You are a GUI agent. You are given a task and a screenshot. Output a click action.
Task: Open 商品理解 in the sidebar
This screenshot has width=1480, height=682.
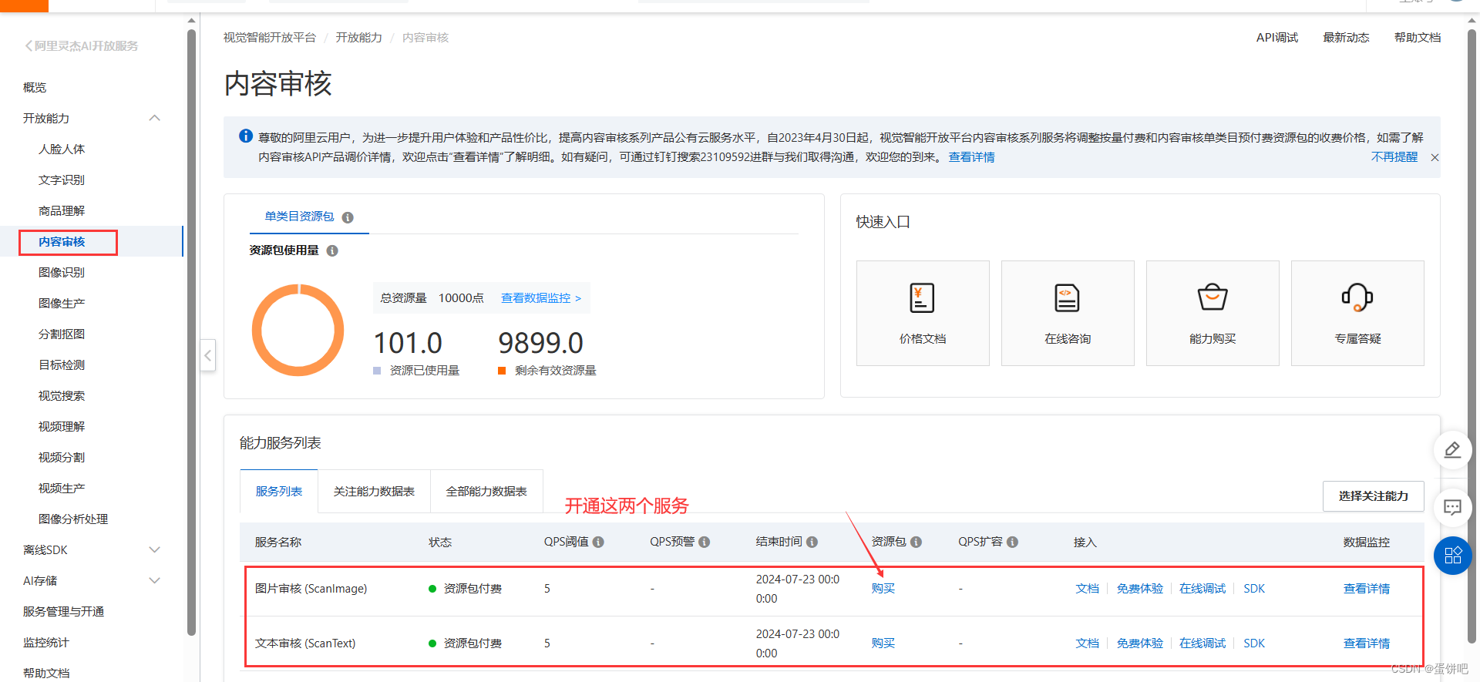tap(62, 210)
